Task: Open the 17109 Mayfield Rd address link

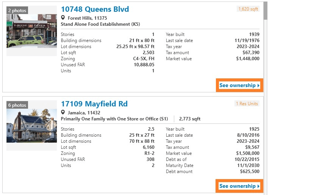Action: pos(94,104)
